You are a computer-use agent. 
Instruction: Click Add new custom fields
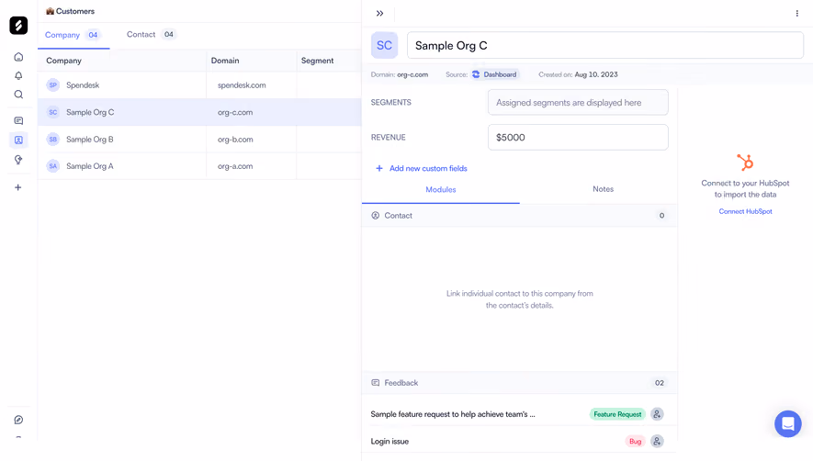coord(422,169)
